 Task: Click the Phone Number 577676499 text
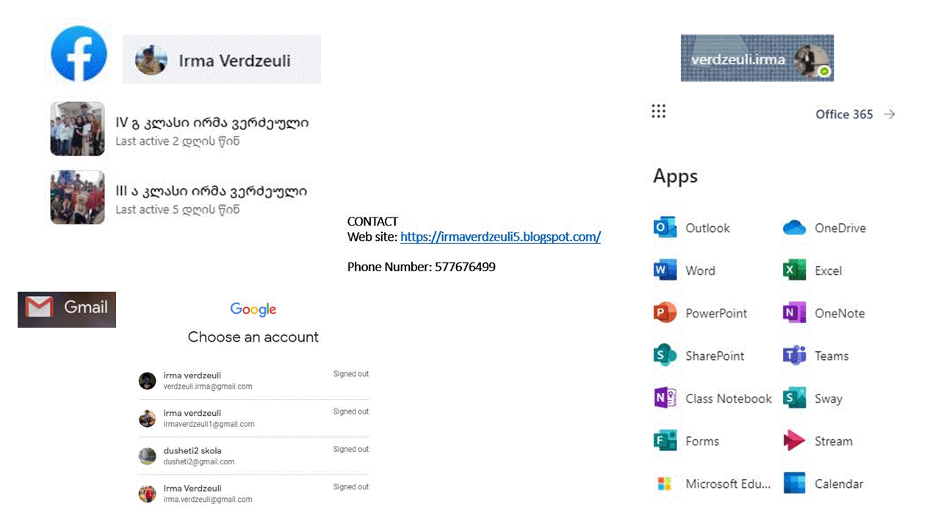point(422,267)
